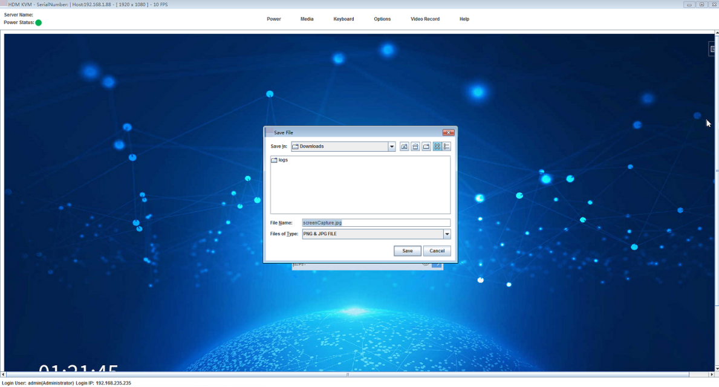The image size is (719, 387).
Task: Open the Options menu
Action: coord(382,19)
